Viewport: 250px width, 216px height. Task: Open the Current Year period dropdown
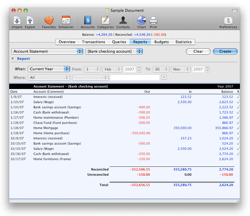pyautogui.click(x=49, y=69)
